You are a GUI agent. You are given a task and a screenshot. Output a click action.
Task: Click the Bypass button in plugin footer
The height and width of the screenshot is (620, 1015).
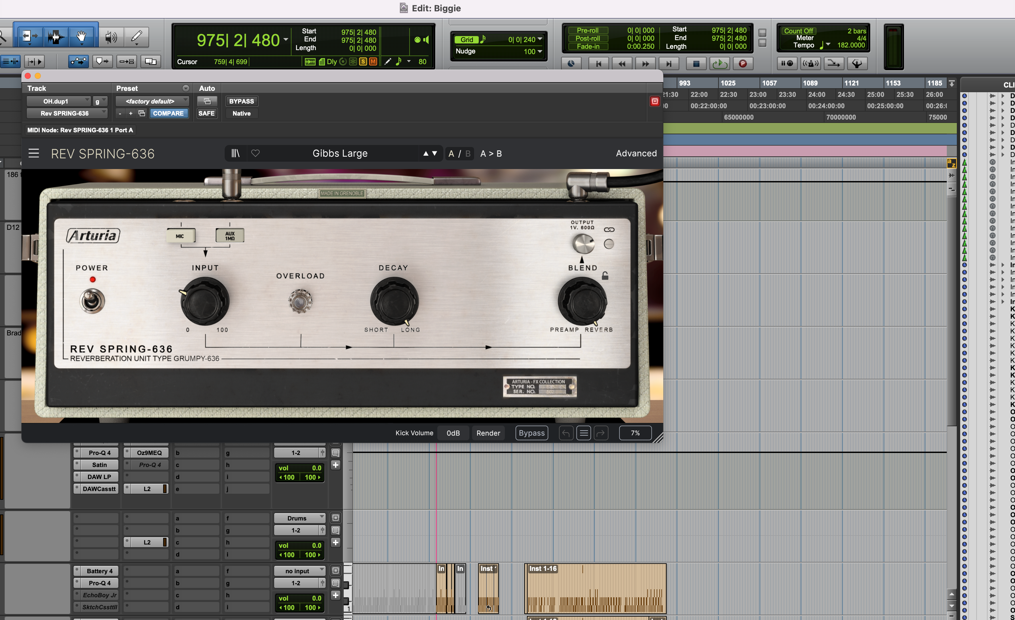pyautogui.click(x=531, y=433)
